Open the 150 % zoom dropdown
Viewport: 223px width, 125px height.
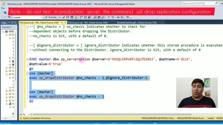(29, 115)
